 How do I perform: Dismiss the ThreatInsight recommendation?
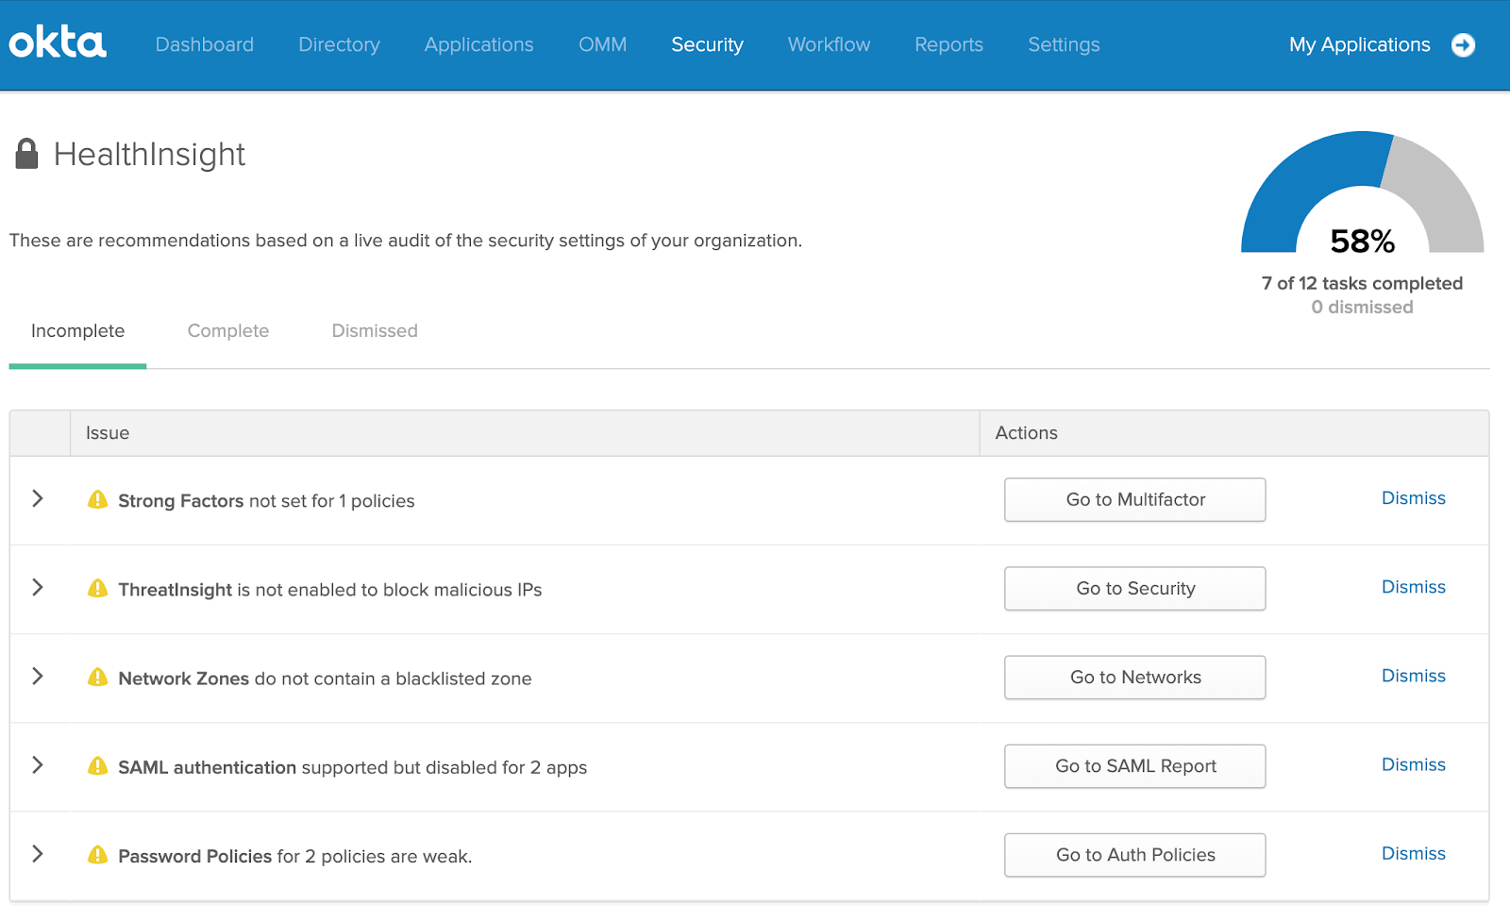1413,587
